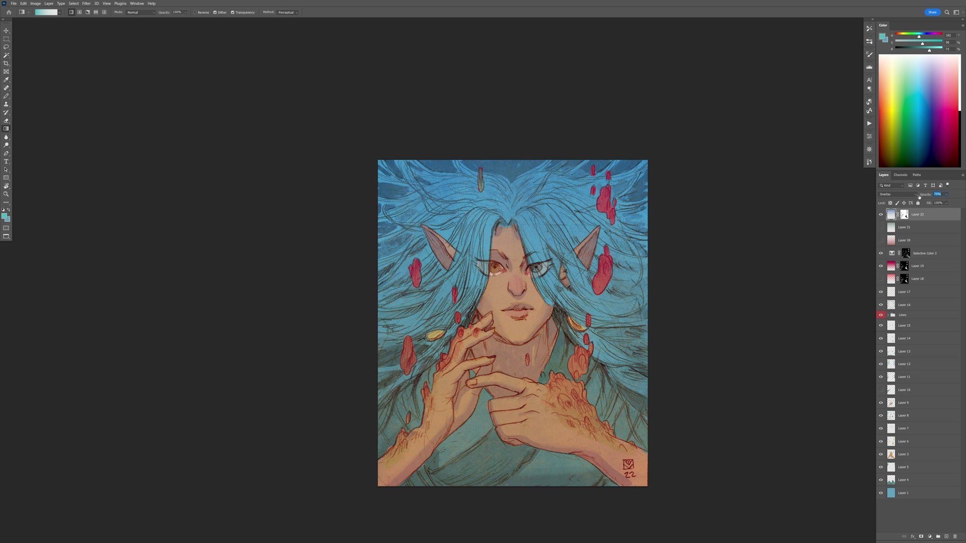The width and height of the screenshot is (966, 543).
Task: Select the Eyedropper tool
Action: coord(6,79)
